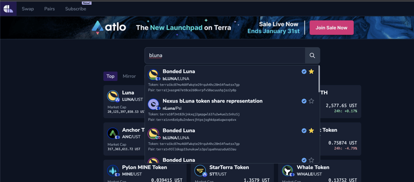414x182 pixels.
Task: Switch to the Mirror tab
Action: tap(129, 76)
